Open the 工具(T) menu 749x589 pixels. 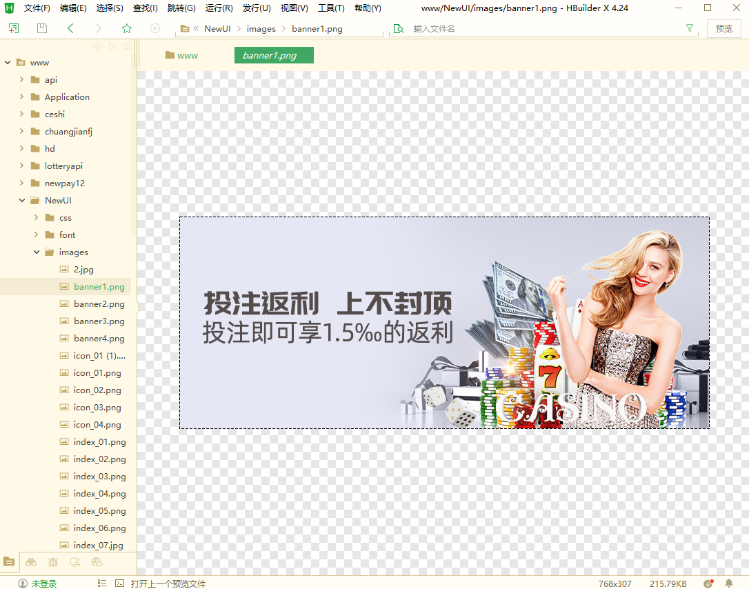pyautogui.click(x=331, y=8)
